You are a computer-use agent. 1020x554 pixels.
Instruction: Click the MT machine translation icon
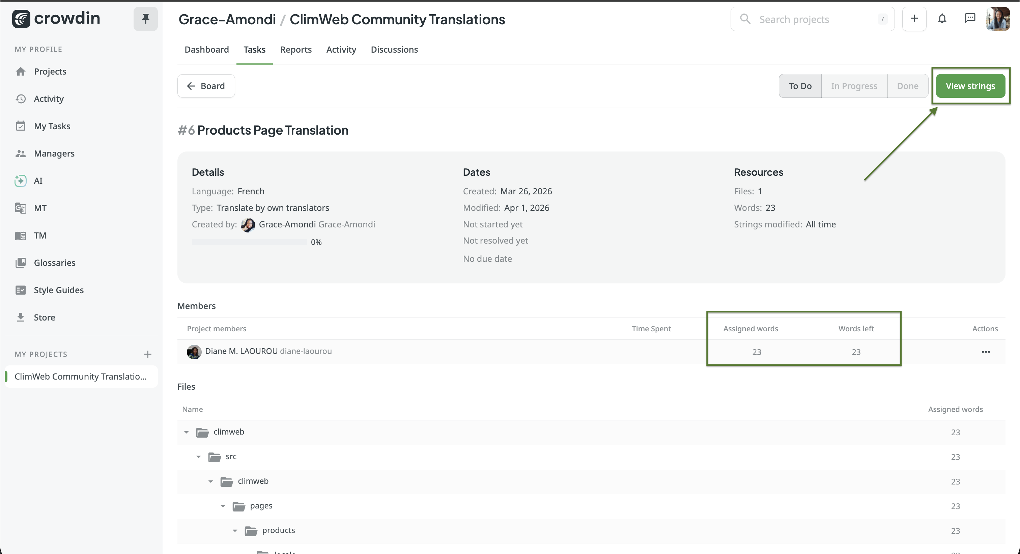[21, 208]
